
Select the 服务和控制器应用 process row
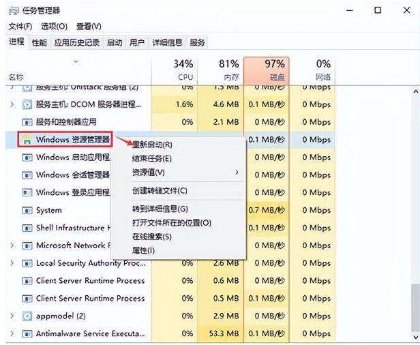pos(170,122)
